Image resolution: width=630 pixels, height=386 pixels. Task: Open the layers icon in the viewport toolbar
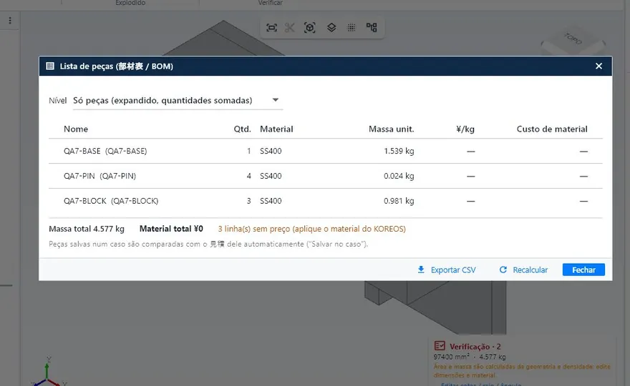point(331,28)
